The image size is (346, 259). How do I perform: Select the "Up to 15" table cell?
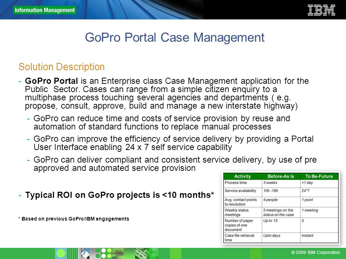tap(281, 225)
